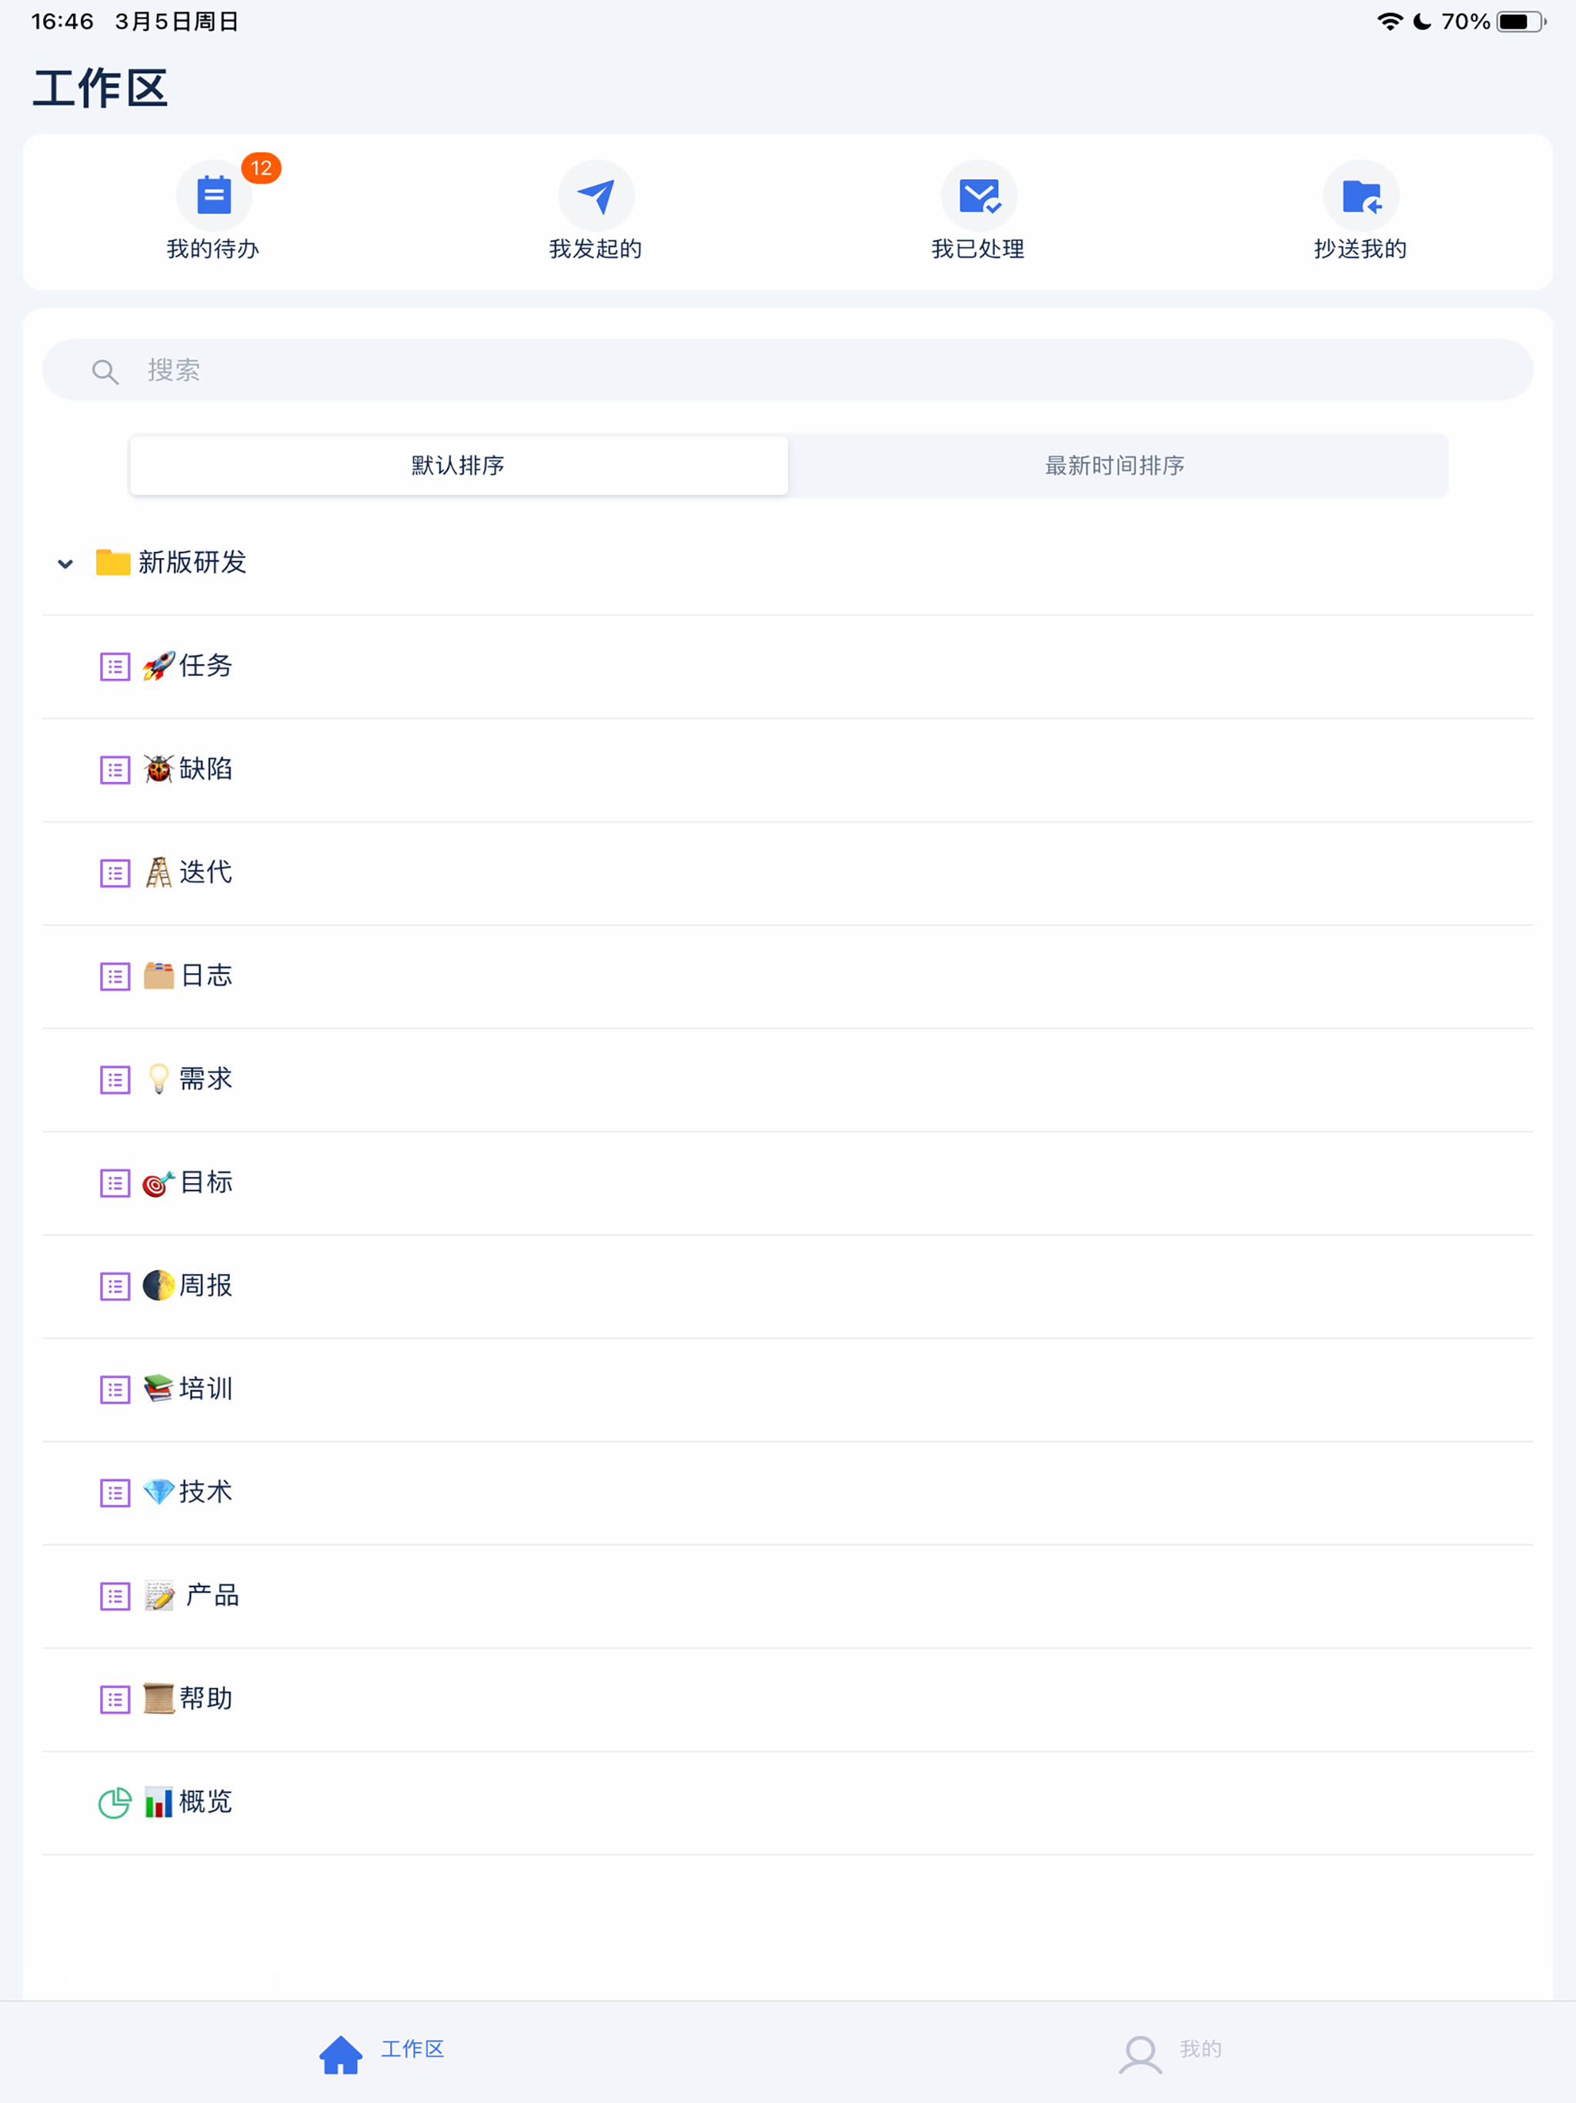Open the 缺陷 list row
The width and height of the screenshot is (1576, 2103).
(787, 770)
